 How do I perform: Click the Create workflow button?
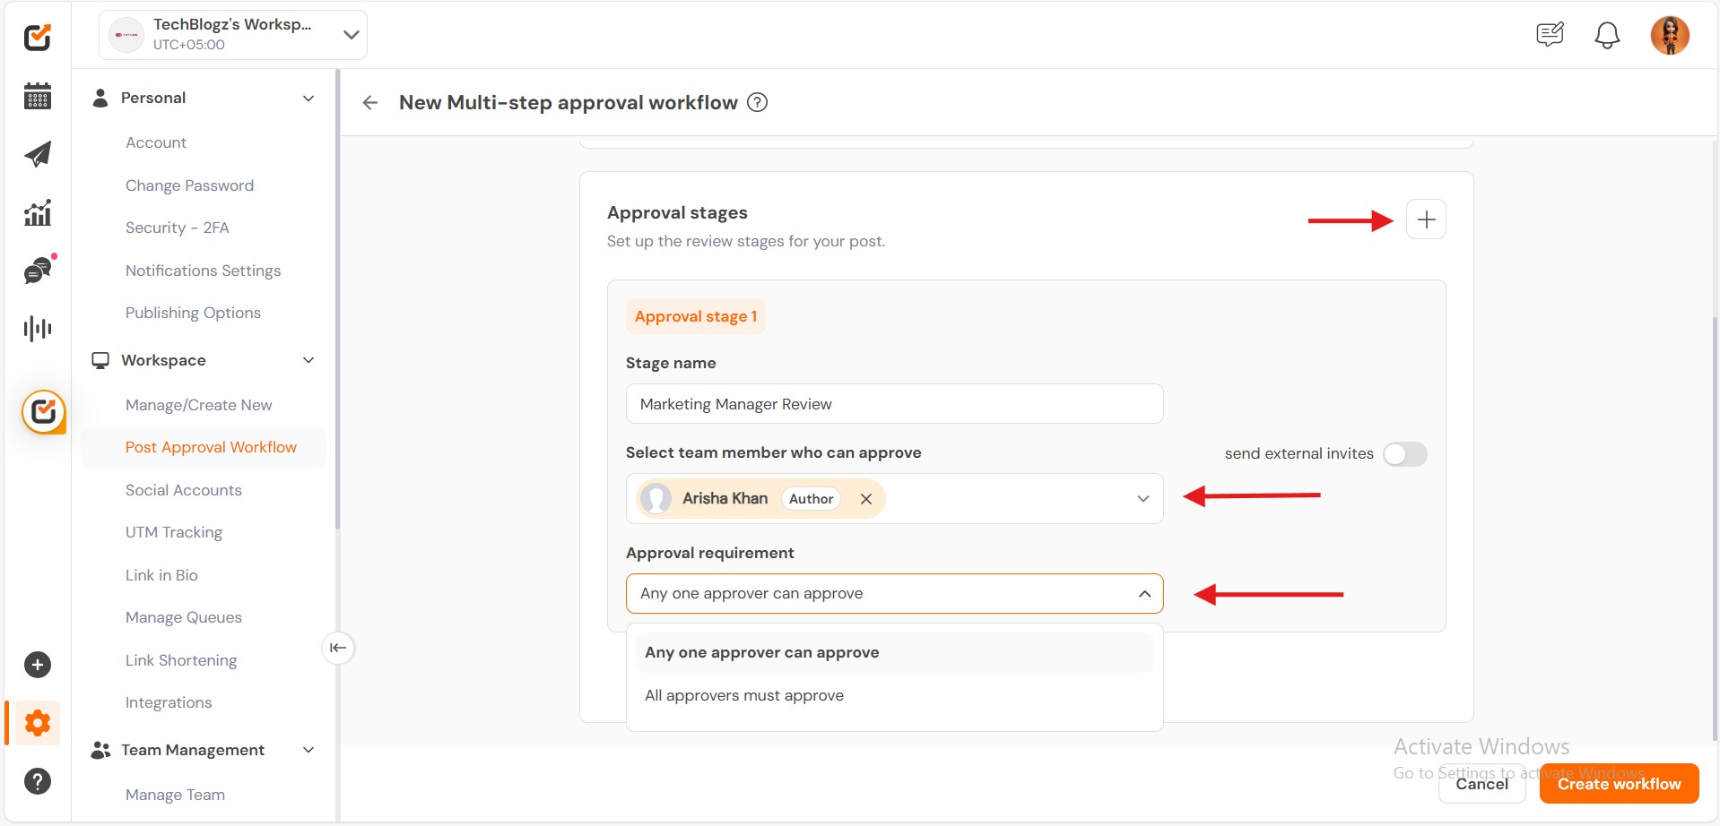pyautogui.click(x=1619, y=784)
